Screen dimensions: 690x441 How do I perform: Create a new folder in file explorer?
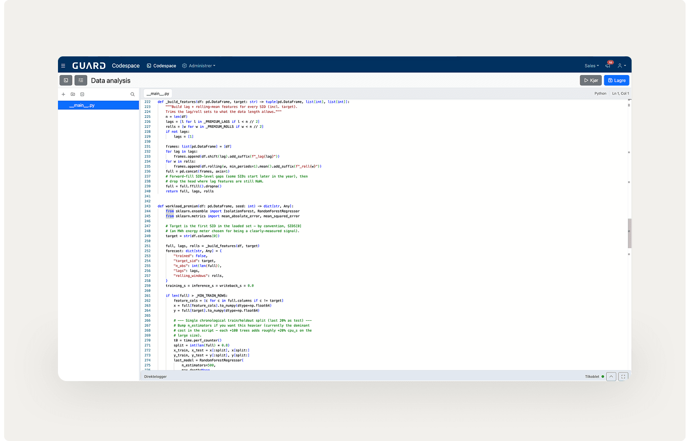point(73,94)
